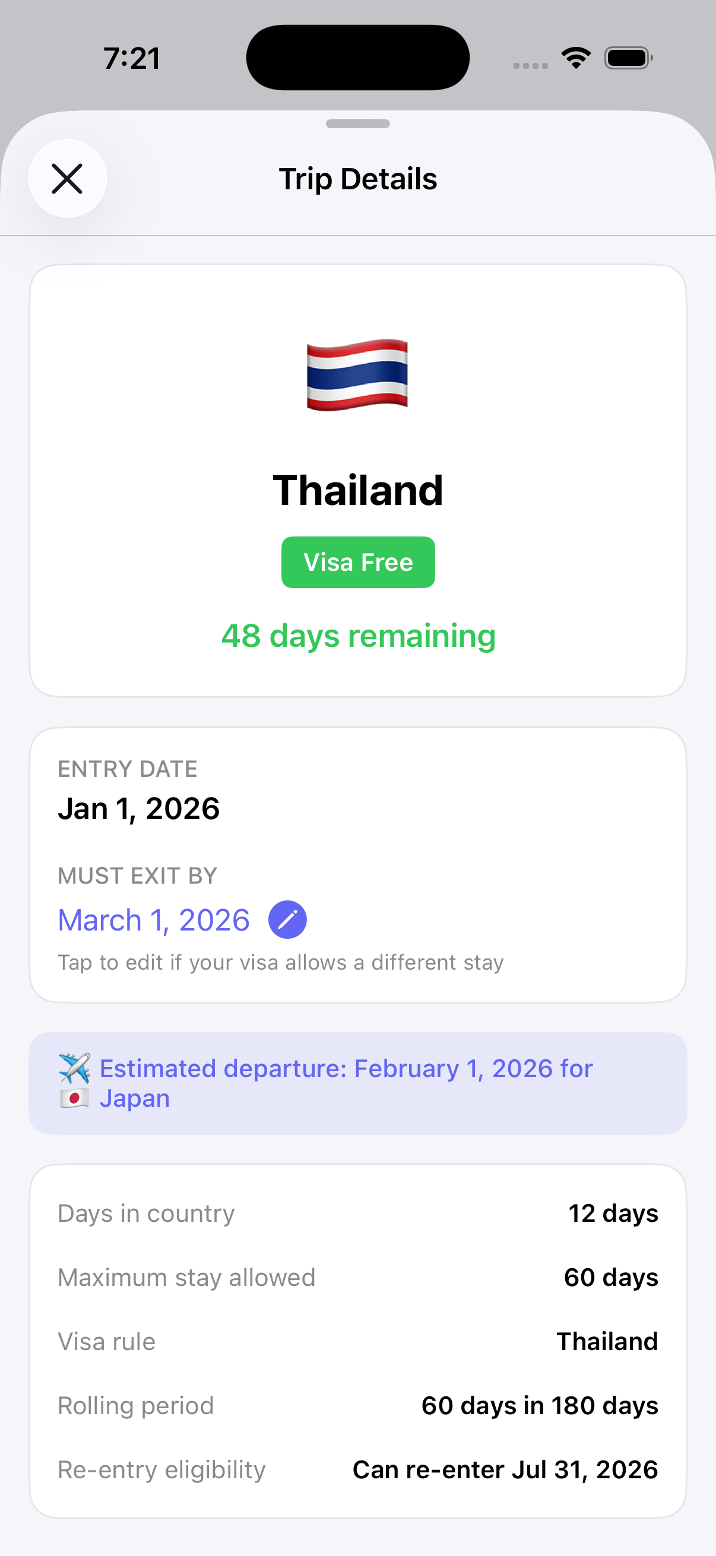The image size is (716, 1556).
Task: Open the Estimated departure banner for Japan
Action: 357,1083
